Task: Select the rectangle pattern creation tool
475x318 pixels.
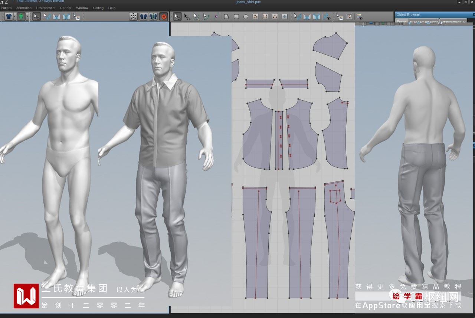Action: [x=236, y=17]
